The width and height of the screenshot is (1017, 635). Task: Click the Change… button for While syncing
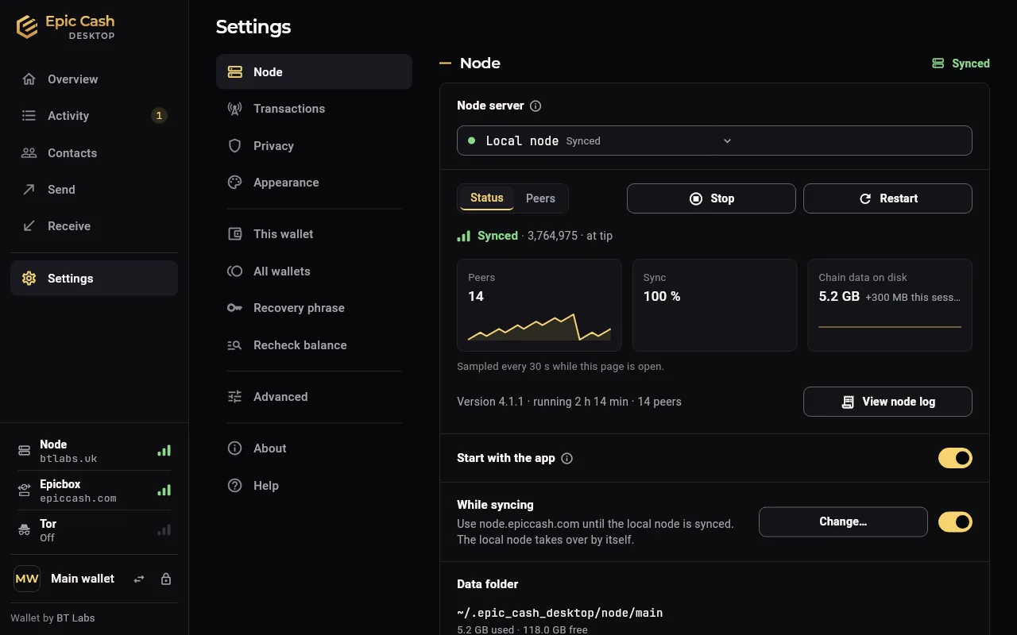(x=843, y=521)
